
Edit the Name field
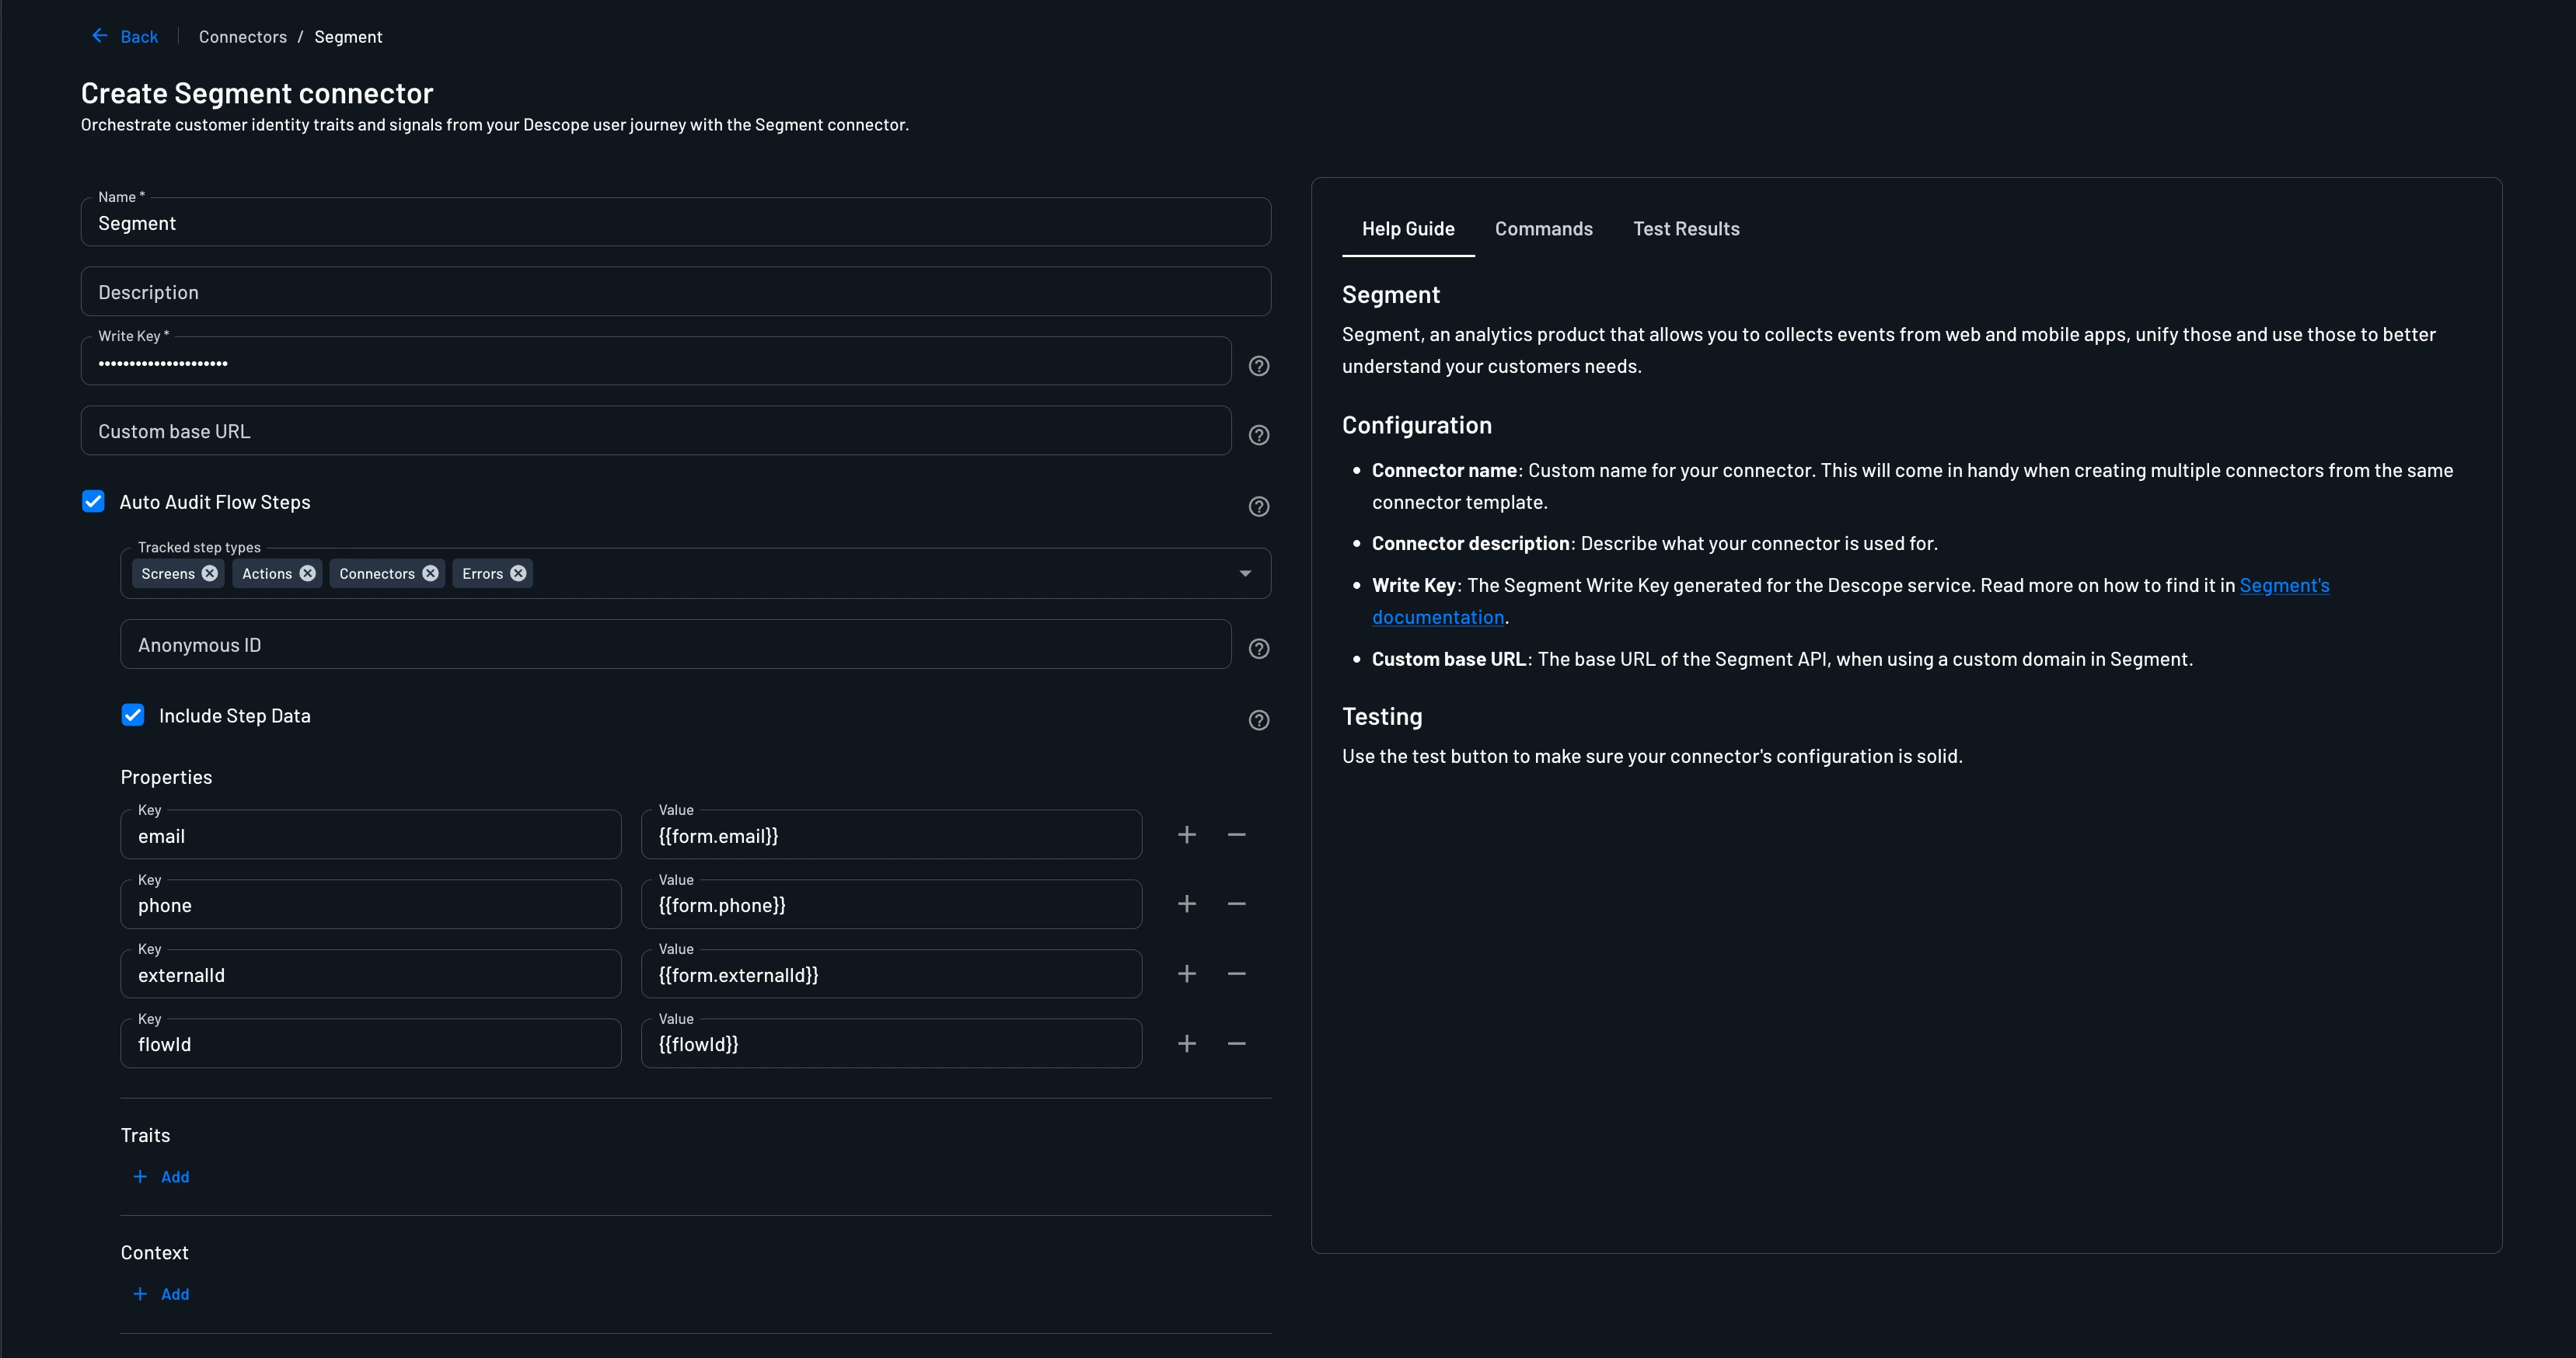pos(676,222)
